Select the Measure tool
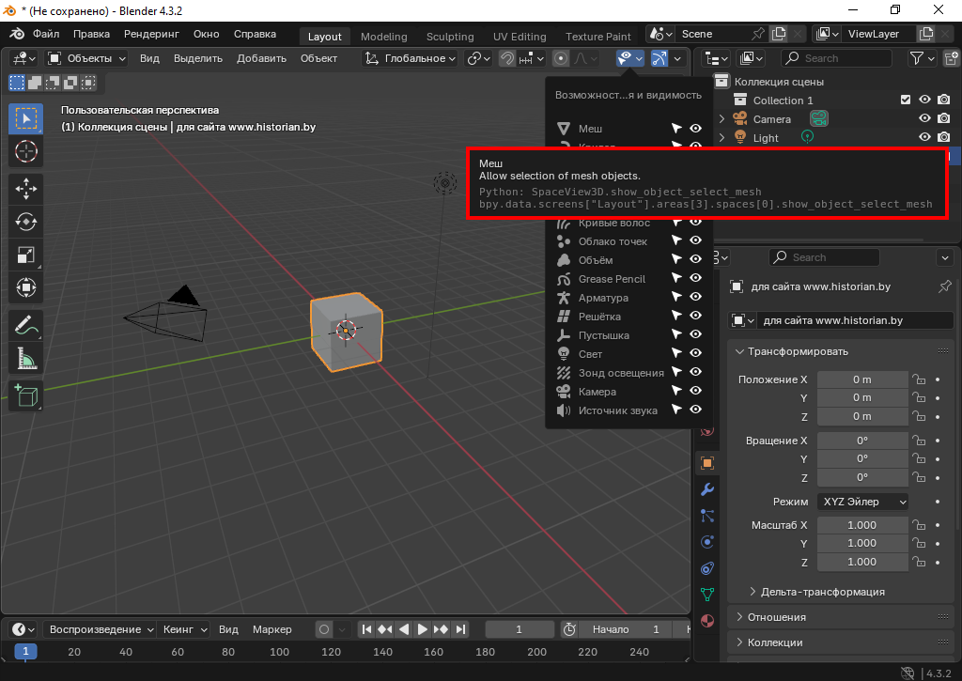This screenshot has height=681, width=962. 25,359
